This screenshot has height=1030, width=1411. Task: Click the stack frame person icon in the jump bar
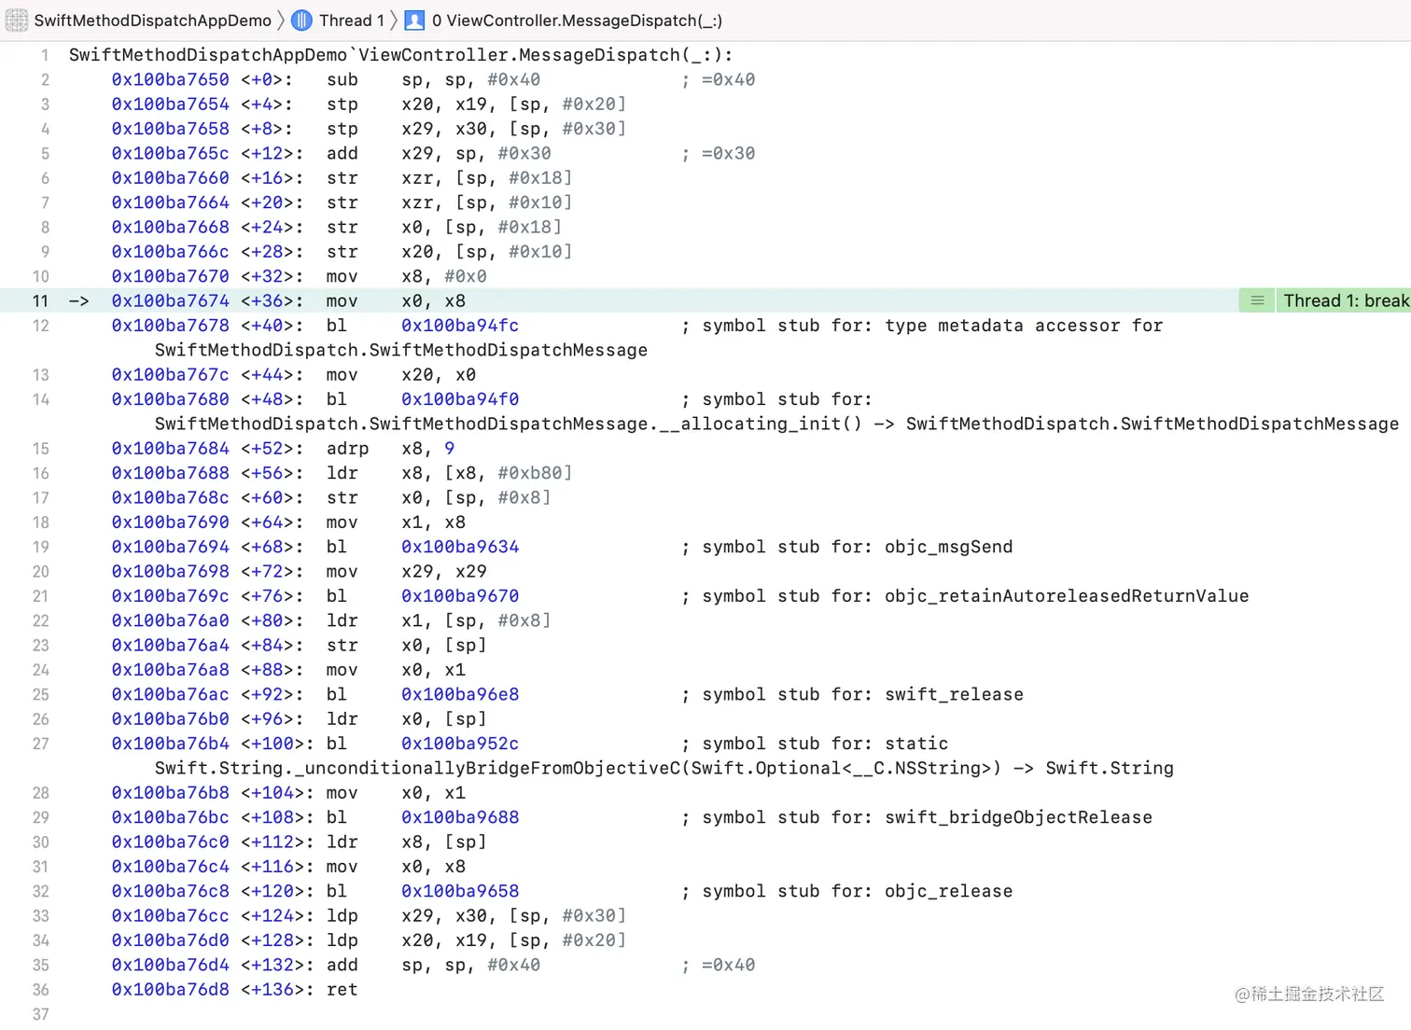[x=414, y=20]
